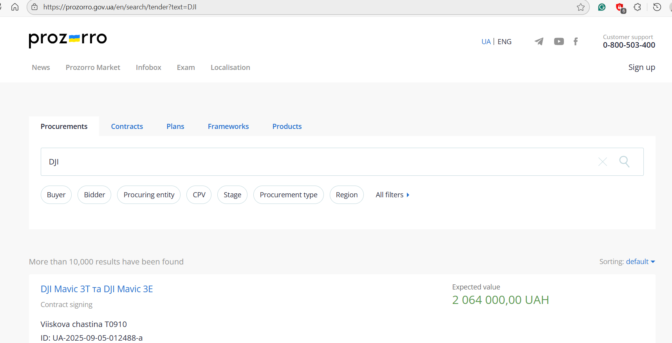
Task: Open Prozorro Telegram channel icon
Action: pos(539,41)
